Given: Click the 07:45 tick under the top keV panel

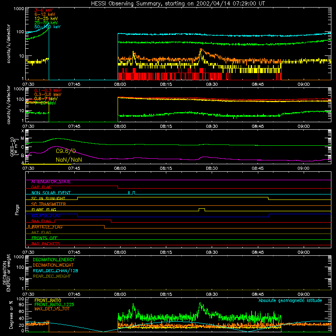Looking at the screenshot, I should click(x=74, y=84).
